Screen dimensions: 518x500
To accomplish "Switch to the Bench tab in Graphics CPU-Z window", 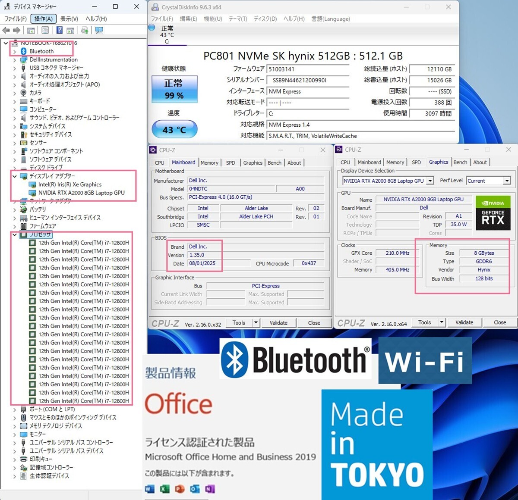I will (x=460, y=162).
